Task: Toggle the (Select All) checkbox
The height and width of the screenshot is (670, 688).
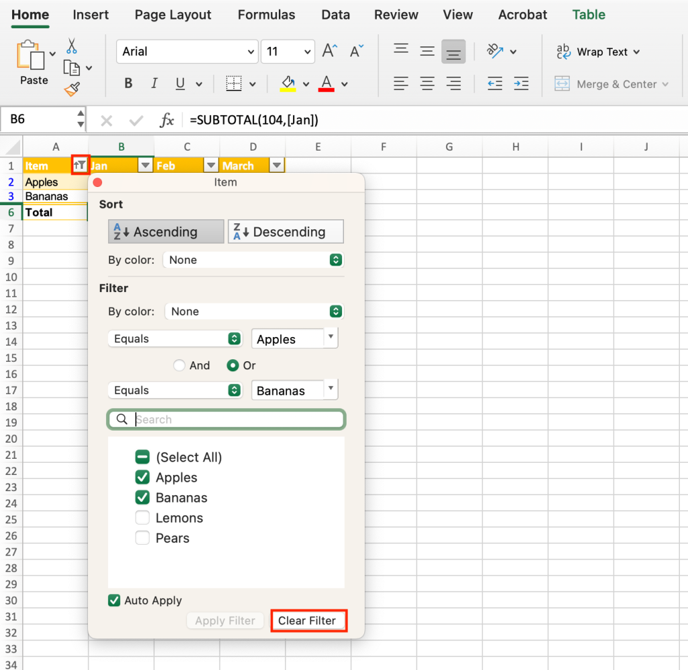Action: (142, 457)
